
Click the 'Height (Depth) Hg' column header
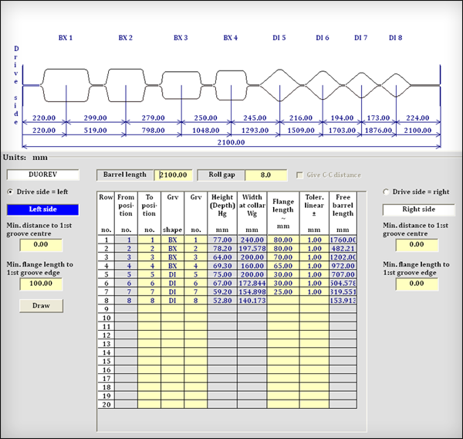(222, 213)
